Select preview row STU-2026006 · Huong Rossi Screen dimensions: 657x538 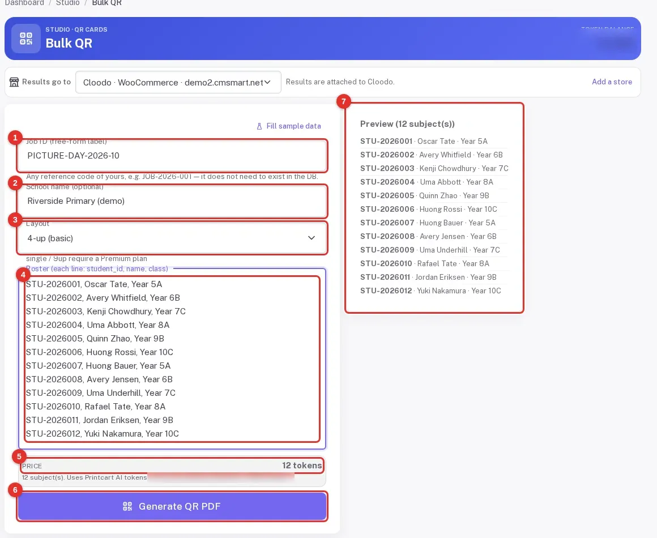[x=429, y=209]
